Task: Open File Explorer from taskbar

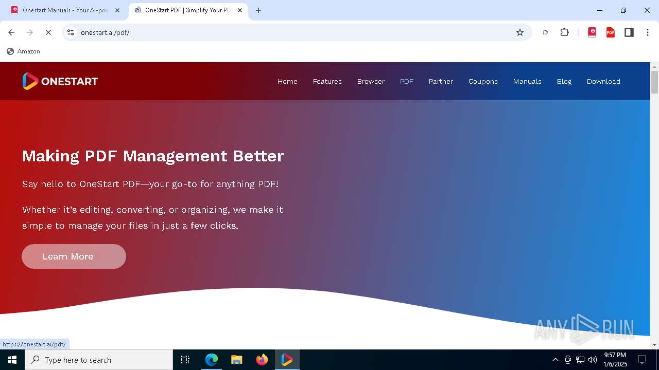Action: tap(236, 360)
